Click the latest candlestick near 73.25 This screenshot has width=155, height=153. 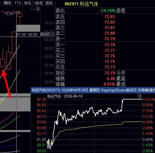20,15
